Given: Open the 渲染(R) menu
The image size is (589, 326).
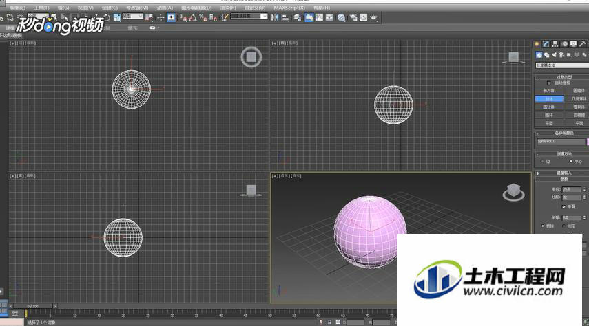Looking at the screenshot, I should coord(228,8).
